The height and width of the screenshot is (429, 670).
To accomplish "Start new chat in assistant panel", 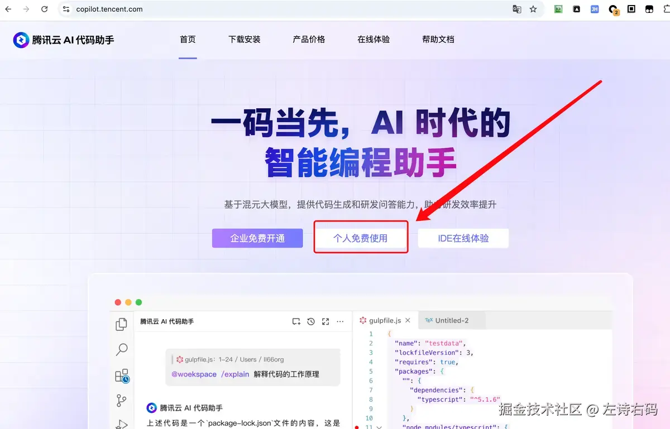I will [x=296, y=321].
